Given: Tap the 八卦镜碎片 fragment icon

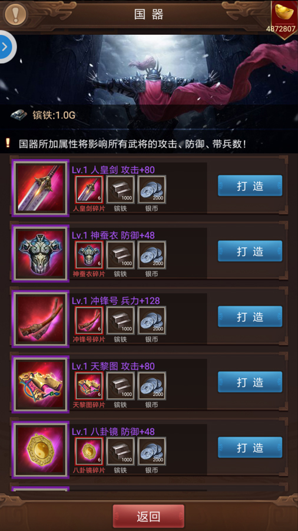Looking at the screenshot, I should [x=89, y=451].
